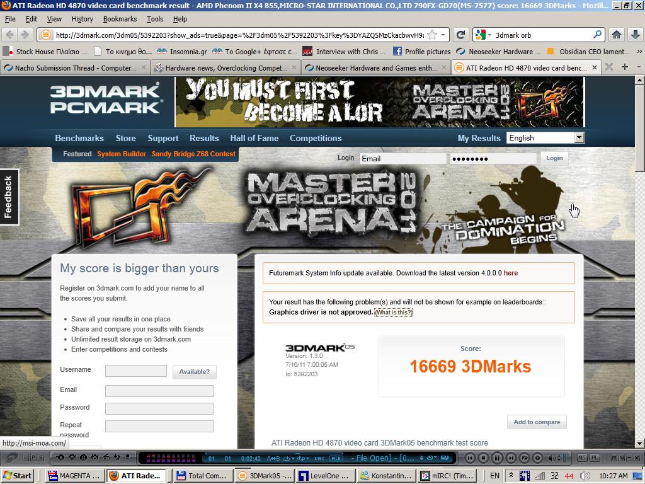Screen dimensions: 645x484
Task: Click the Available? username check button
Action: pyautogui.click(x=194, y=372)
